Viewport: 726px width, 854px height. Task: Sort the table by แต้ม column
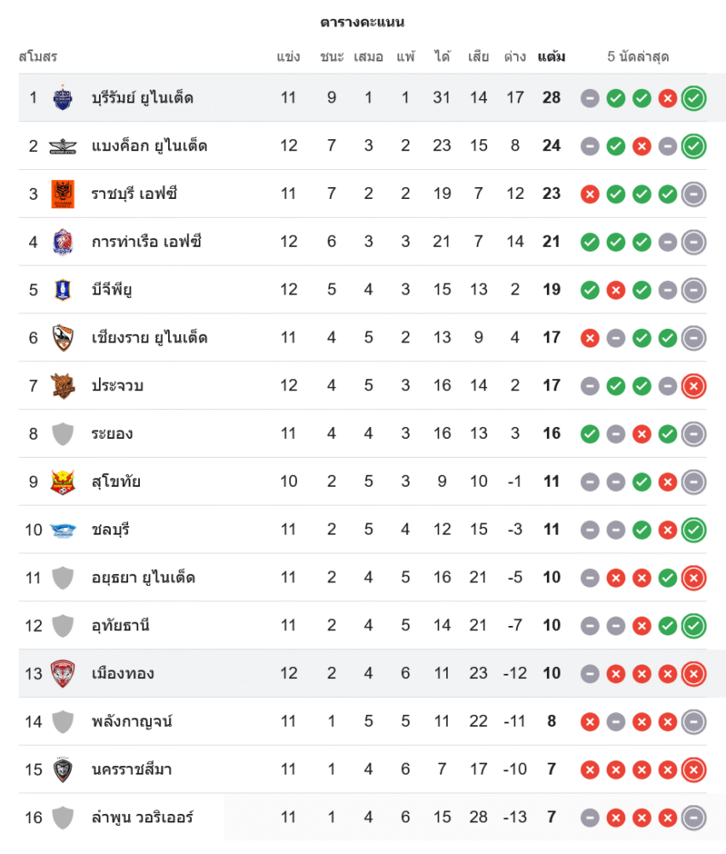[x=551, y=57]
